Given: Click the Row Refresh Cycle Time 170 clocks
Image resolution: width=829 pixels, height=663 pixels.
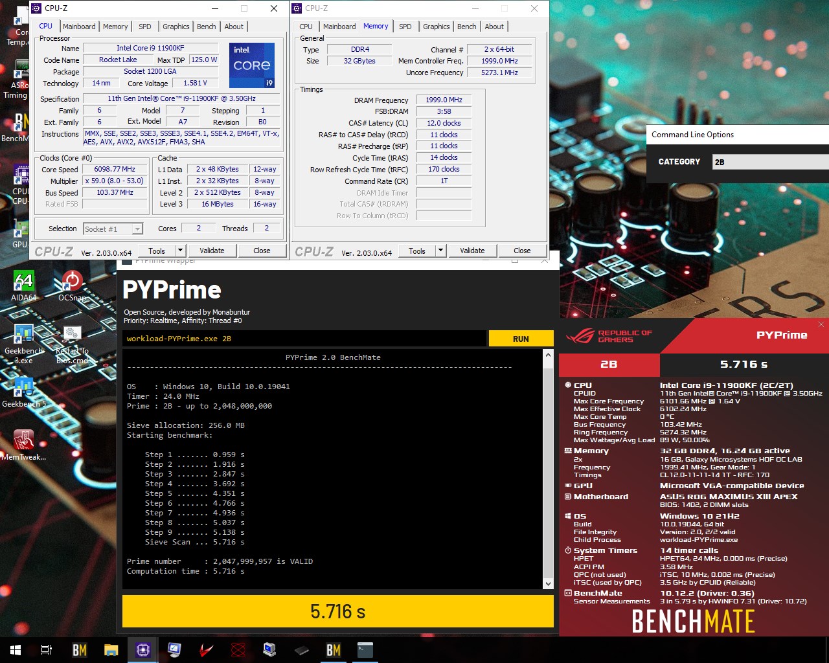Looking at the screenshot, I should coord(444,169).
